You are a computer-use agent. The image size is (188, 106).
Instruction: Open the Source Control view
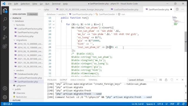point(5,28)
